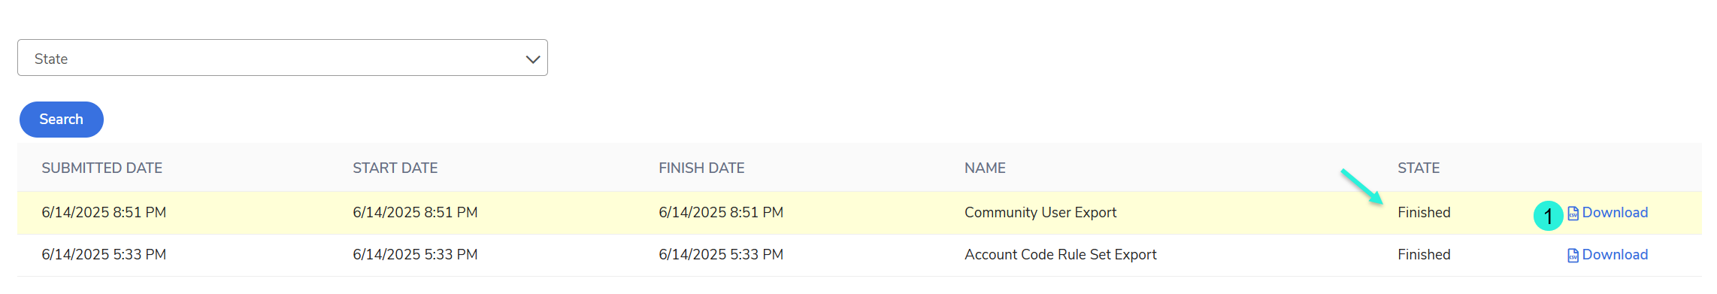Click CSV file icon for Community User Export
This screenshot has height=294, width=1717.
pos(1573,214)
